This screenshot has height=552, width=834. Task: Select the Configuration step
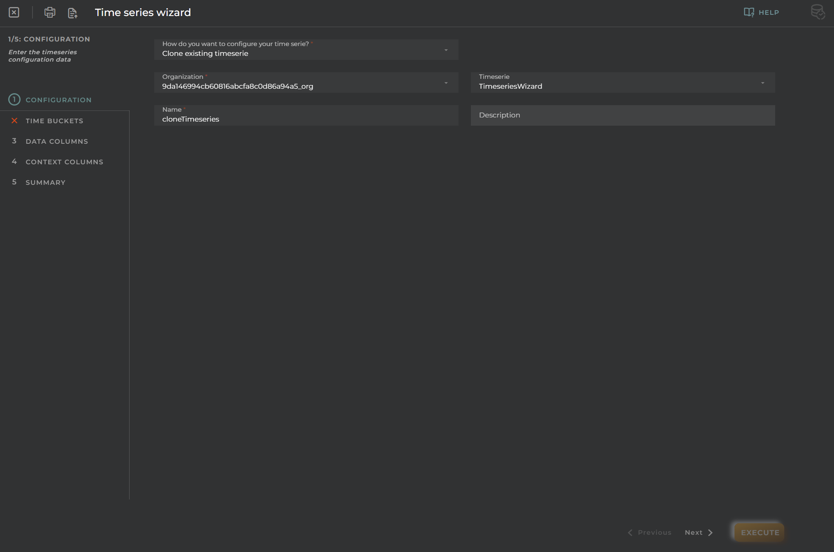pyautogui.click(x=50, y=100)
